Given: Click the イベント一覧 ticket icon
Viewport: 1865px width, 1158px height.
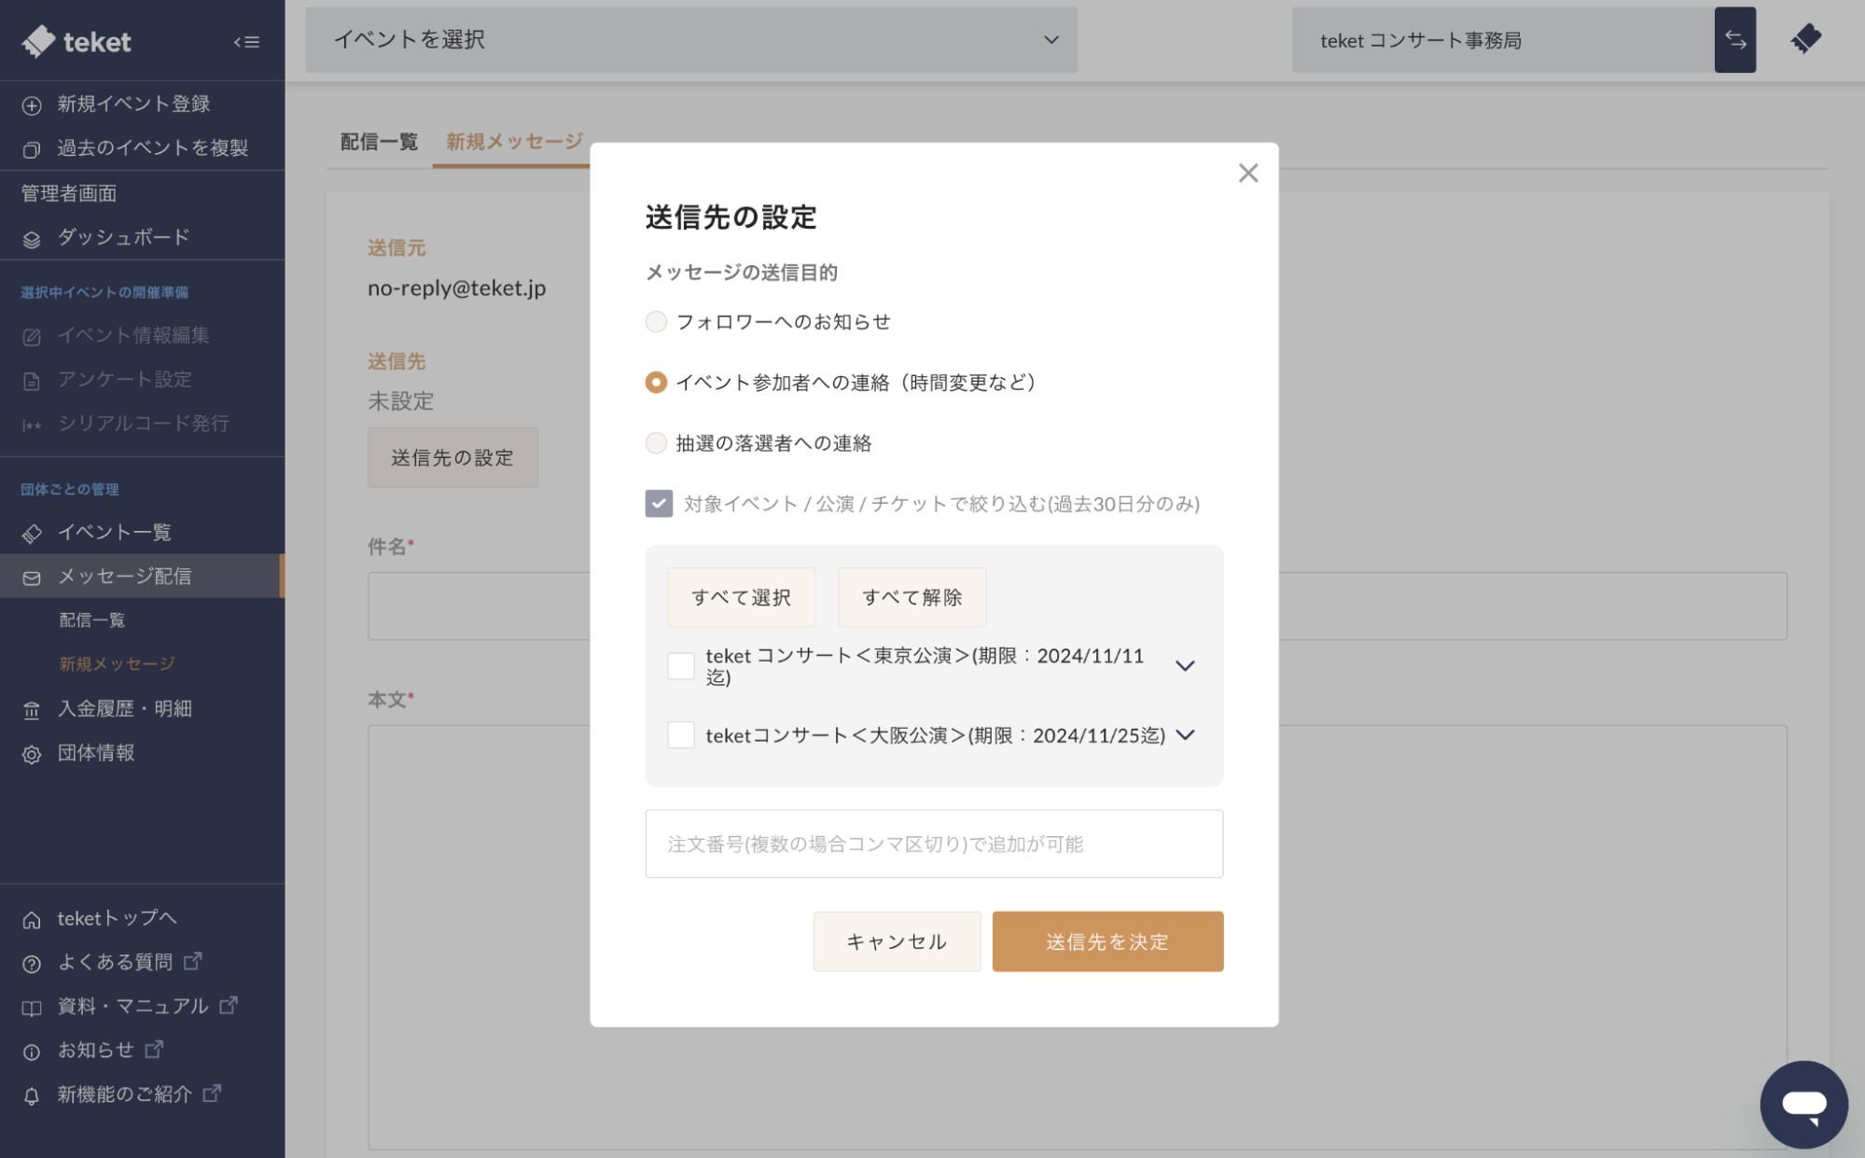Looking at the screenshot, I should [x=32, y=534].
